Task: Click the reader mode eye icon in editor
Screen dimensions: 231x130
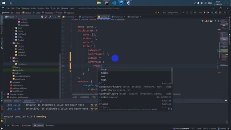Action: coord(202,21)
